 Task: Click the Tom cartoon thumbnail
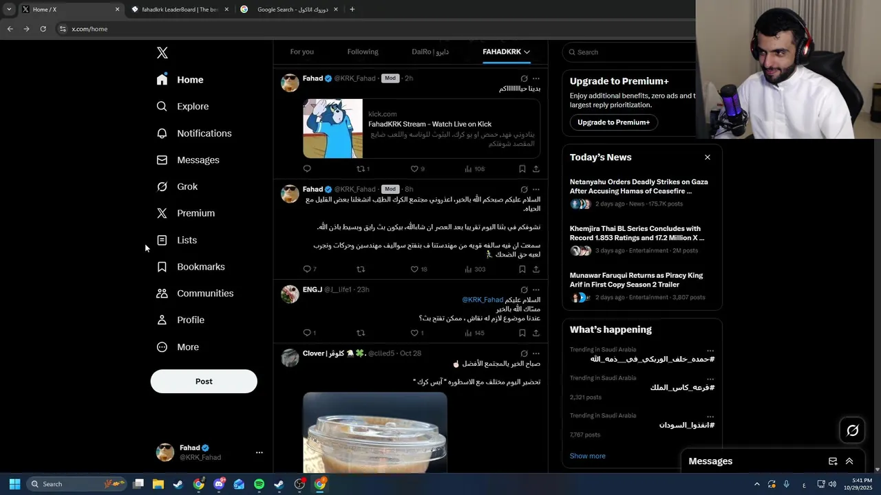coord(332,129)
